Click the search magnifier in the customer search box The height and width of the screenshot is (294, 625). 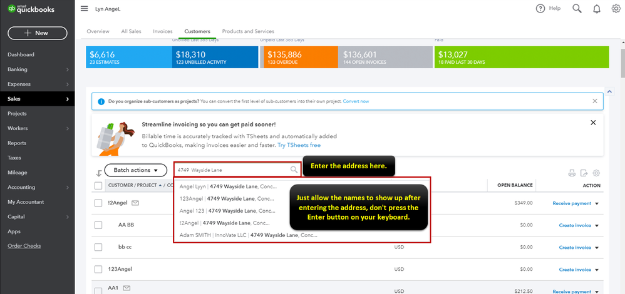294,170
